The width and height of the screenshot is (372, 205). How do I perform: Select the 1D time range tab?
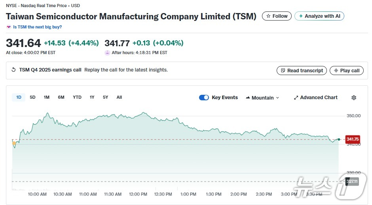click(19, 97)
